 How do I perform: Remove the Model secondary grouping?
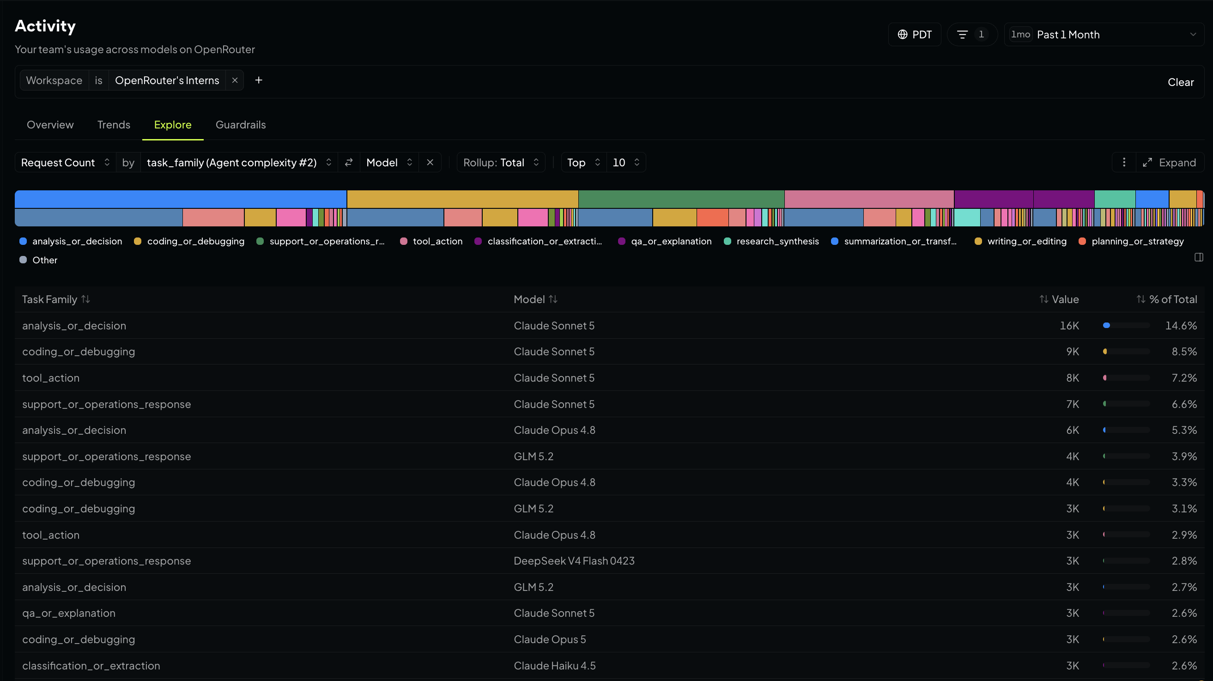[430, 163]
